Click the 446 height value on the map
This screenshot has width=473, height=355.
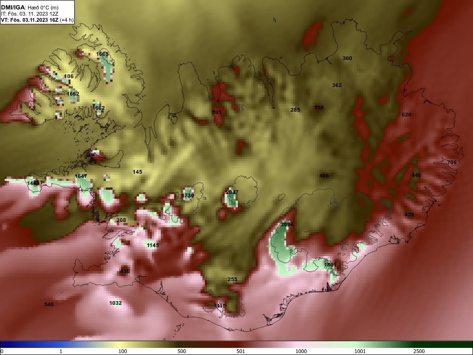416,175
